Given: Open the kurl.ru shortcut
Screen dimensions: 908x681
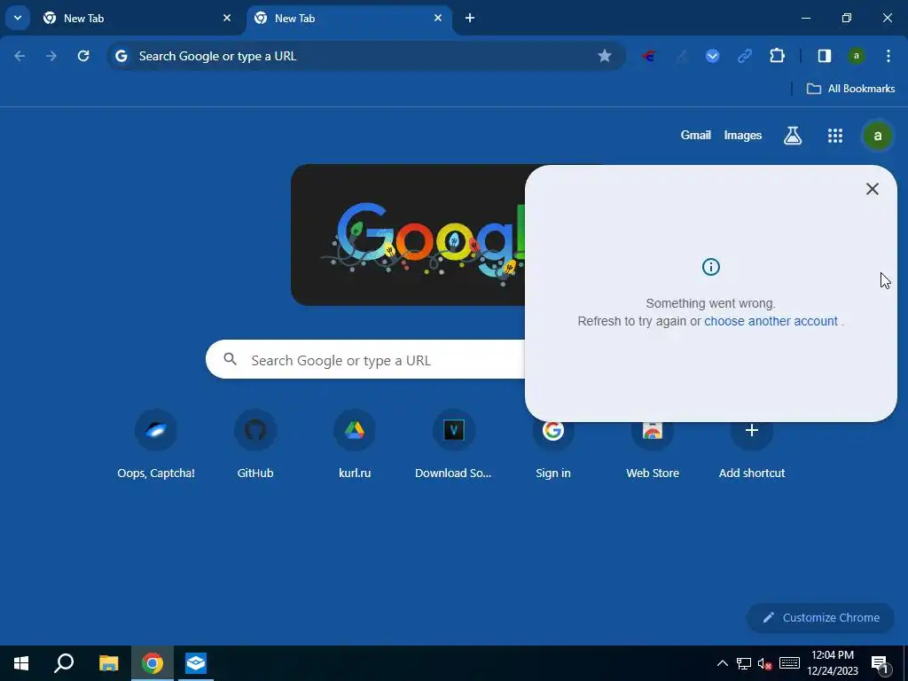Looking at the screenshot, I should tap(355, 445).
